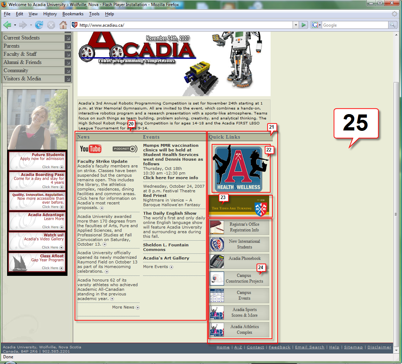This screenshot has height=364, width=402.
Task: Open the Sheldon L. Fountain Commons link
Action: 166,247
